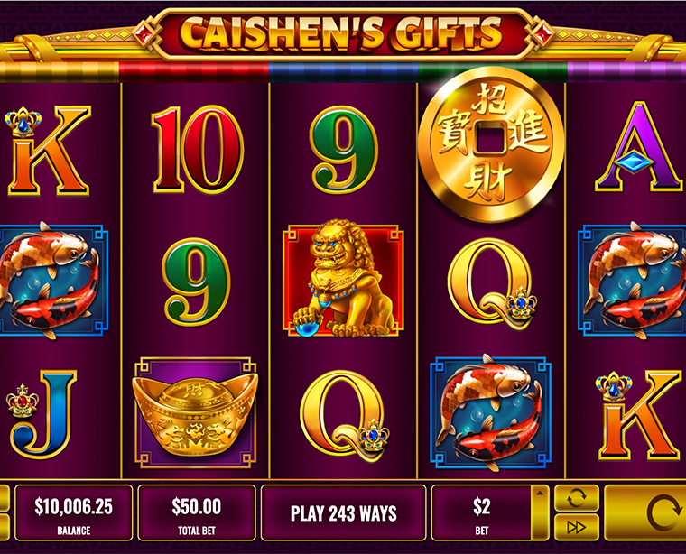
Task: Click the $10,006.25 balance display
Action: click(x=73, y=512)
